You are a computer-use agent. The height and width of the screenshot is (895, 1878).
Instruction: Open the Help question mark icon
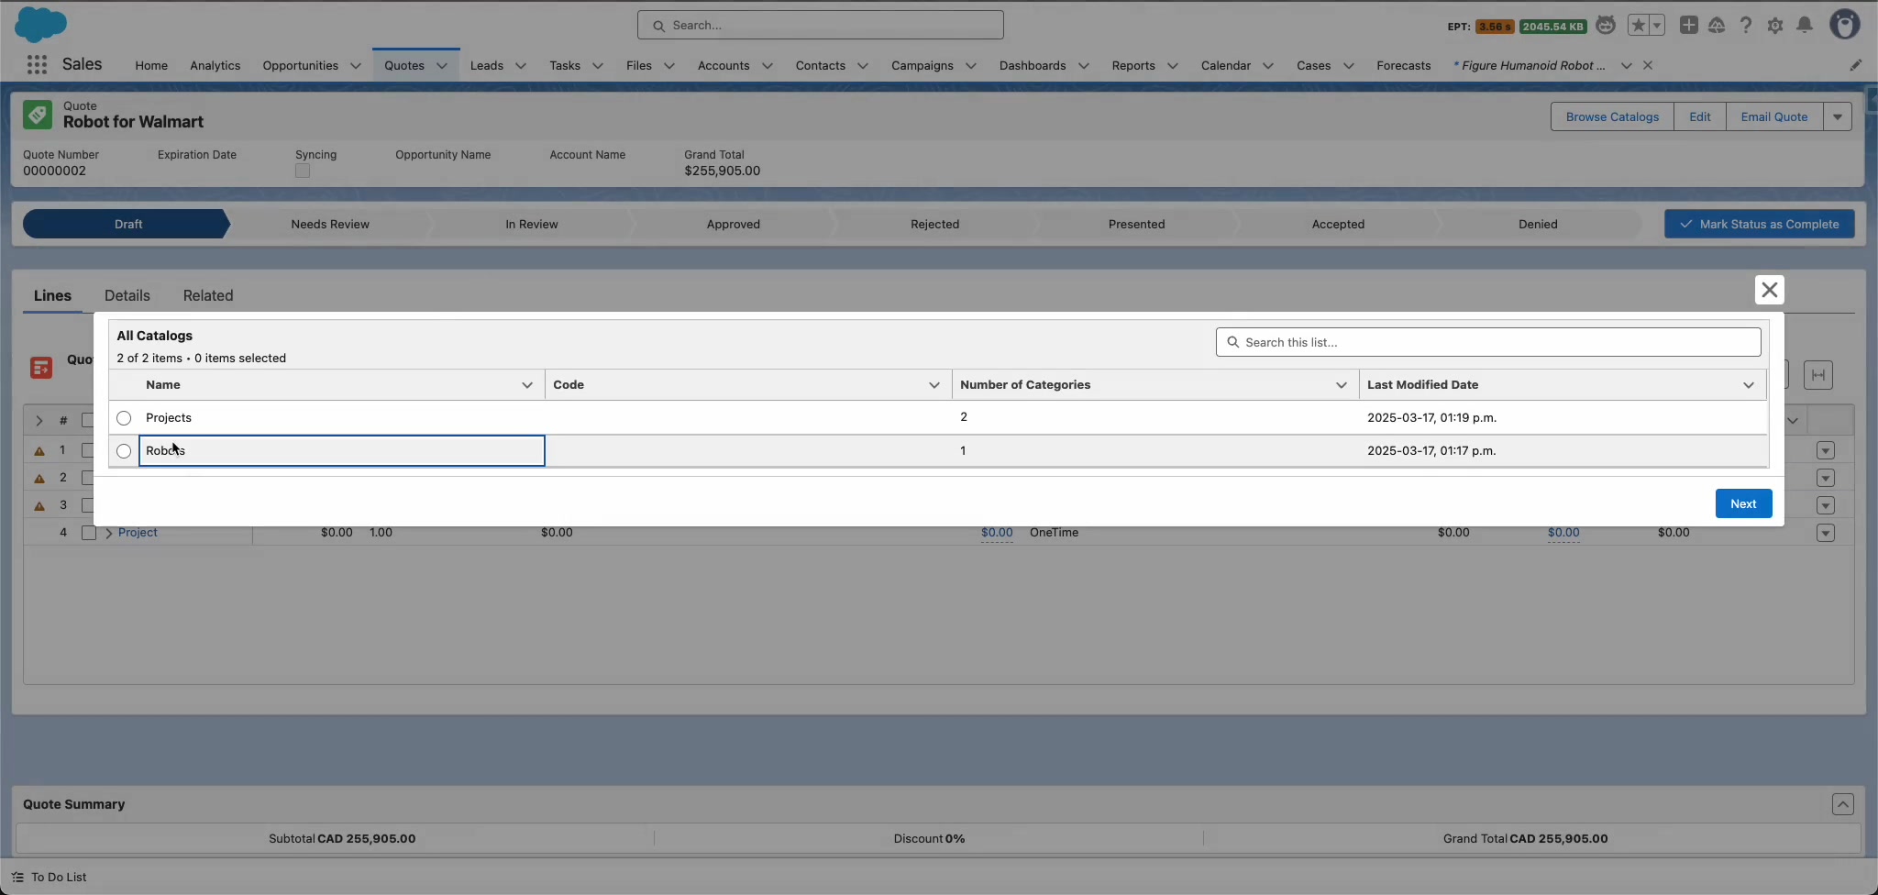[x=1746, y=26]
